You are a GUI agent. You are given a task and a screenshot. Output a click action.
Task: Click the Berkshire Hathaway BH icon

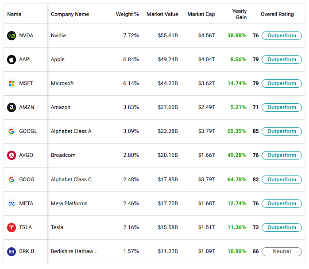pos(12,251)
